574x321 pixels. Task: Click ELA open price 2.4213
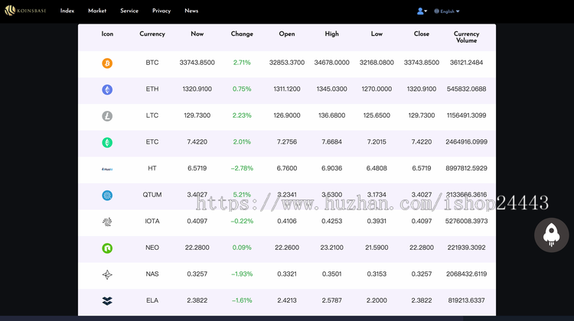click(287, 300)
